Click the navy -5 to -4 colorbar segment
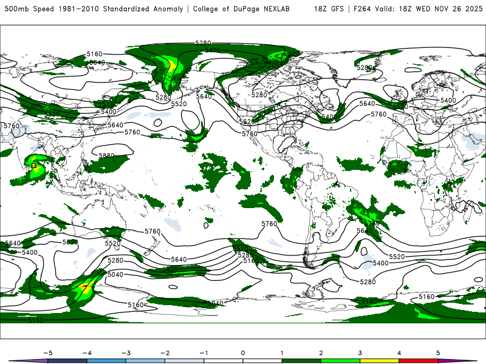 67,361
